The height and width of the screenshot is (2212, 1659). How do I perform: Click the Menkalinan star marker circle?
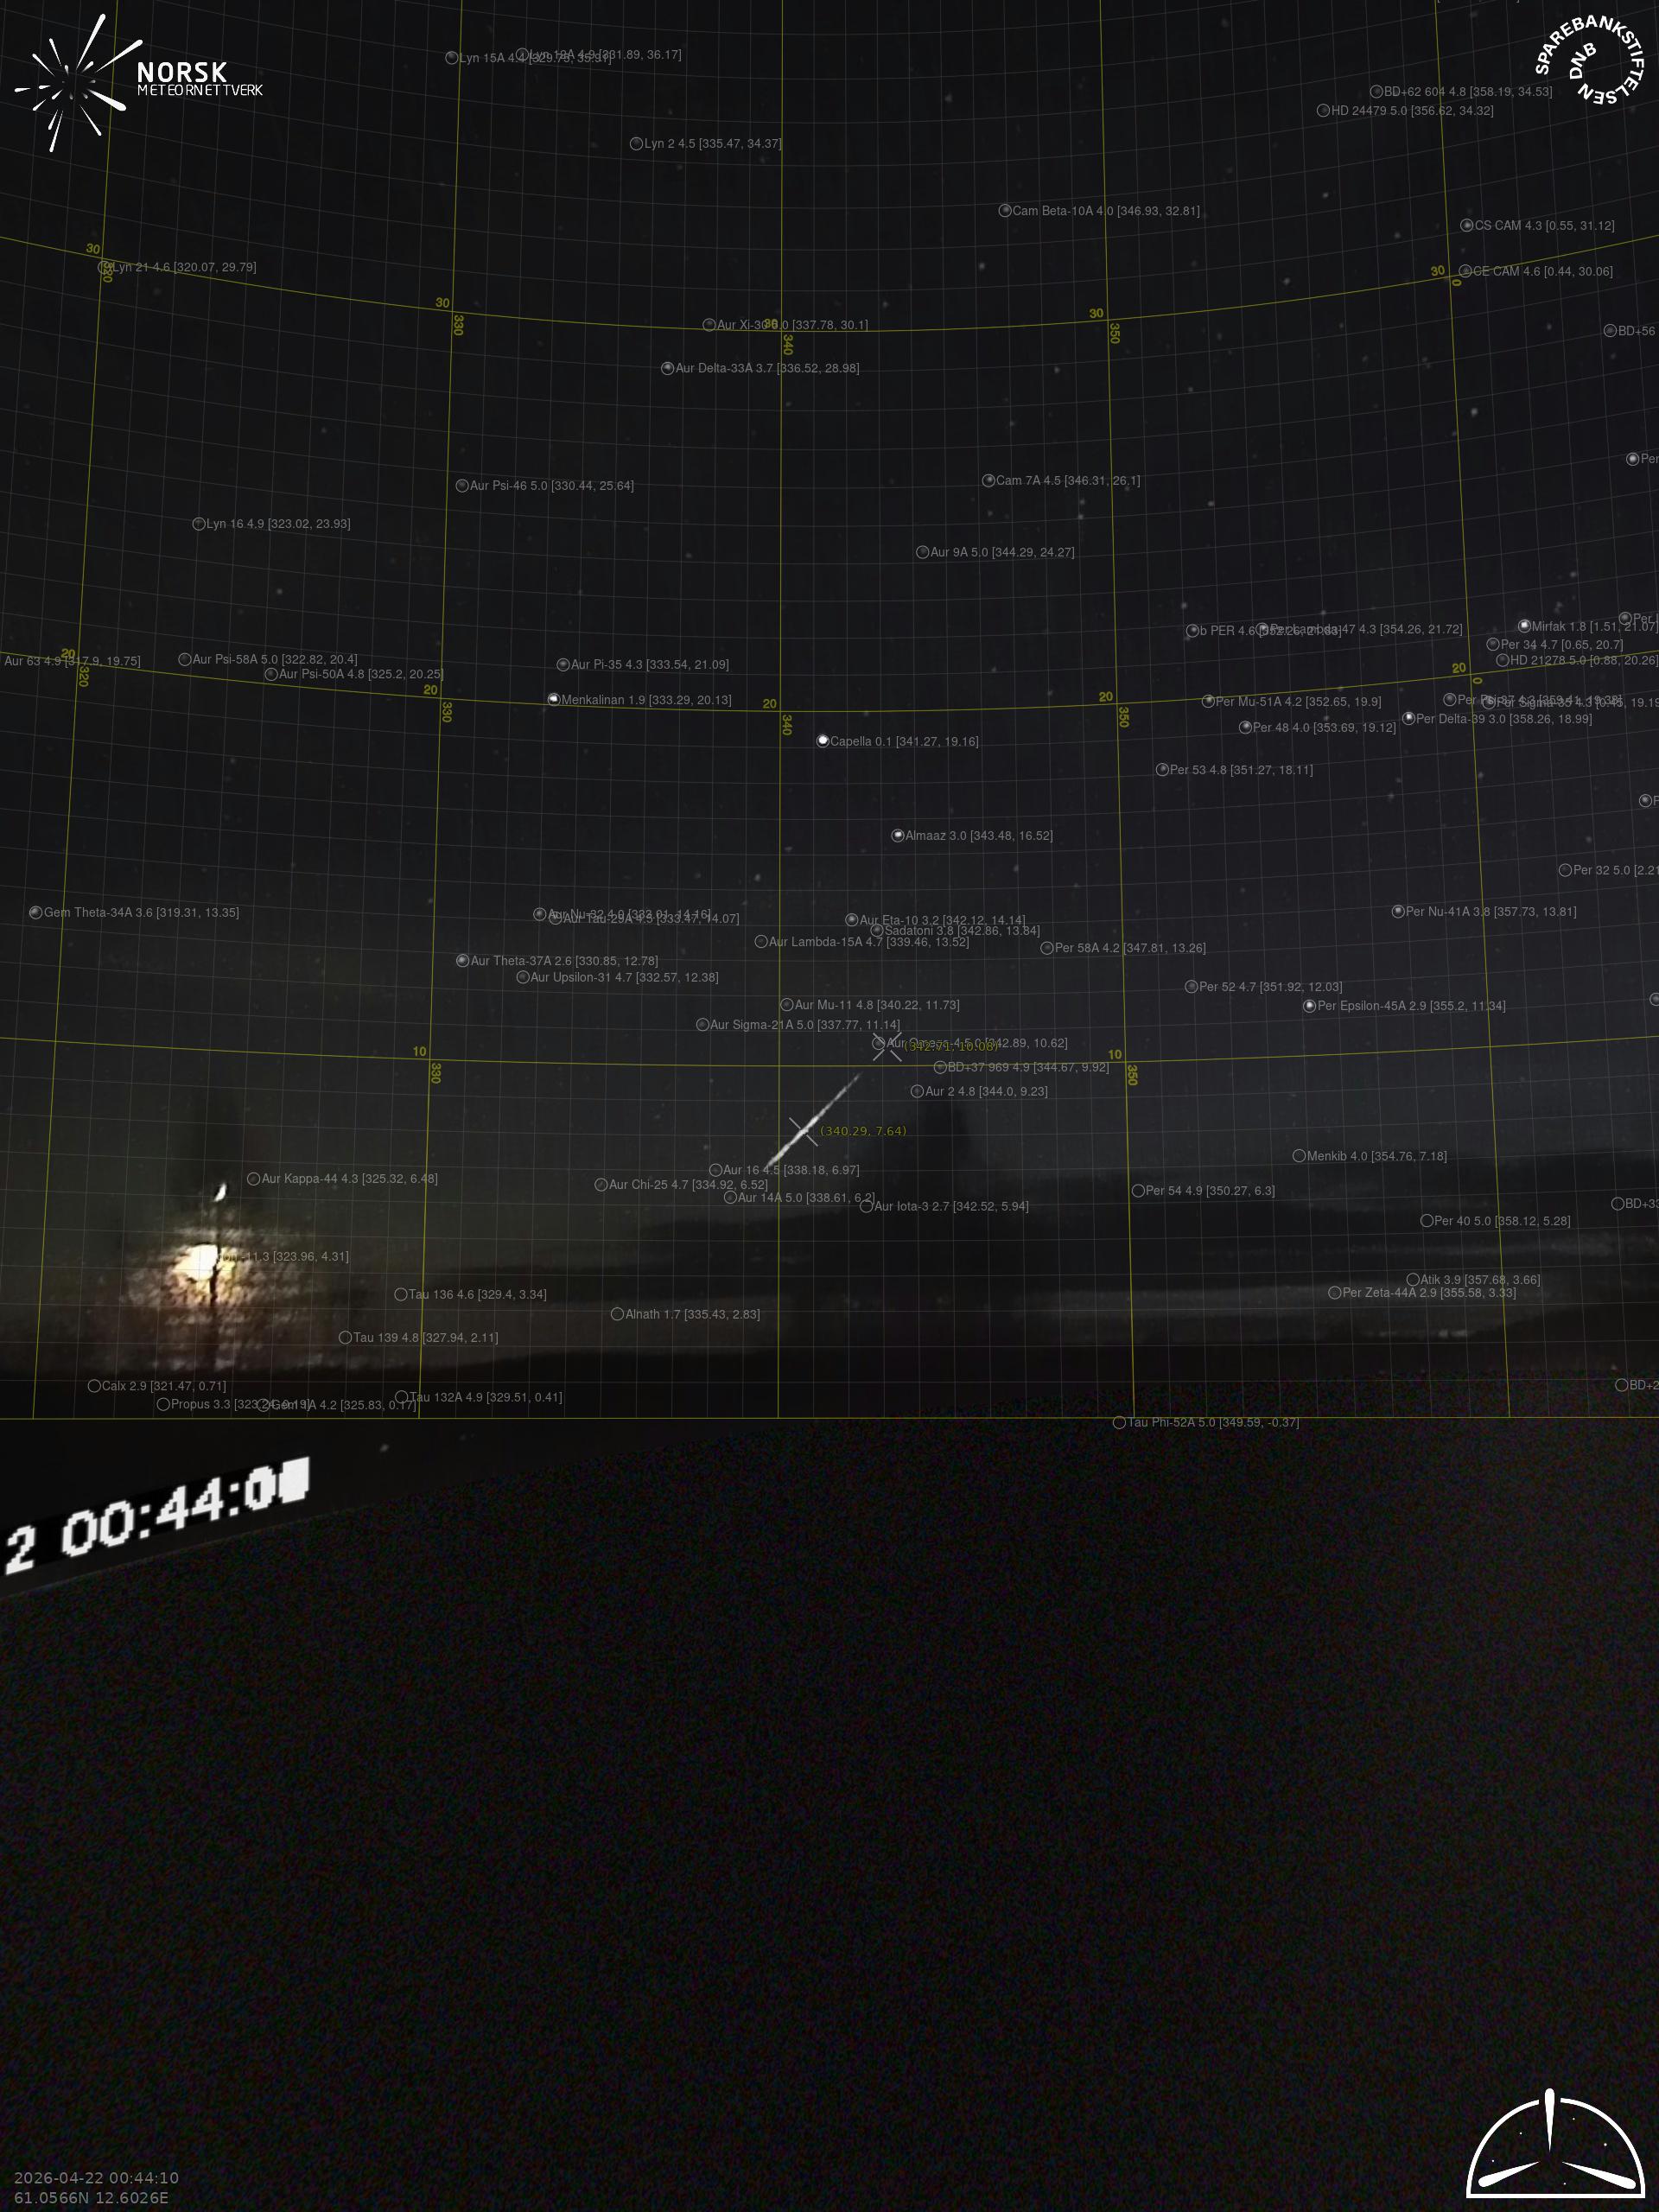click(x=554, y=699)
